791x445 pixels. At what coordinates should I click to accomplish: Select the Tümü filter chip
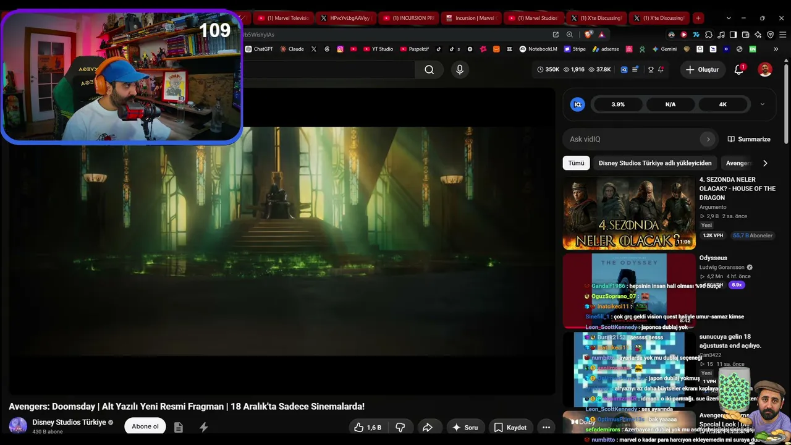coord(576,163)
